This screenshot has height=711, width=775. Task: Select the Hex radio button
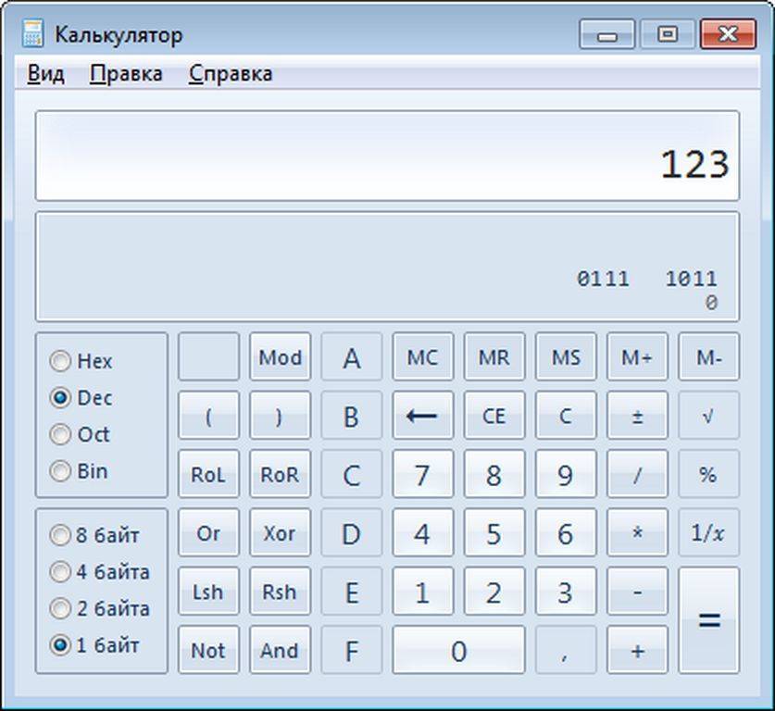(x=61, y=361)
